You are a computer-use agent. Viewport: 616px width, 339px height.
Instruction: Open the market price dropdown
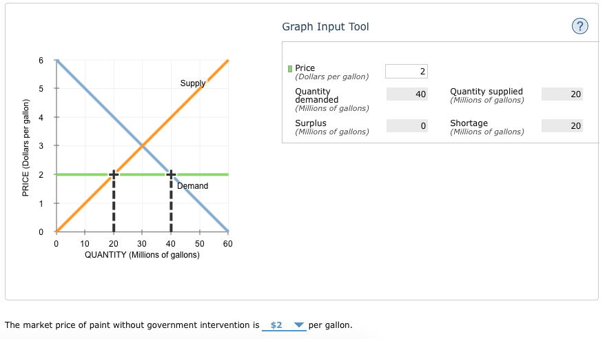coord(283,325)
